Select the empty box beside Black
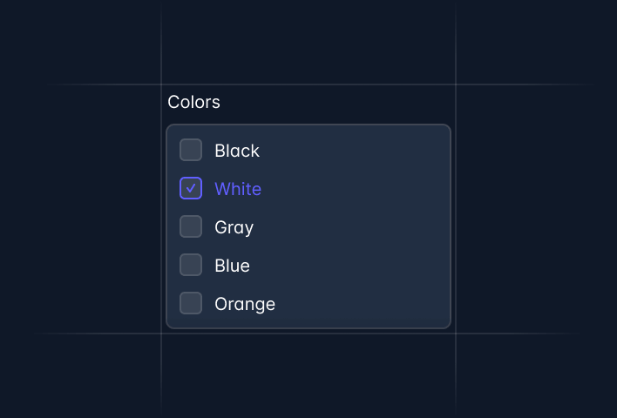Screen dimensions: 617x418 (191, 150)
